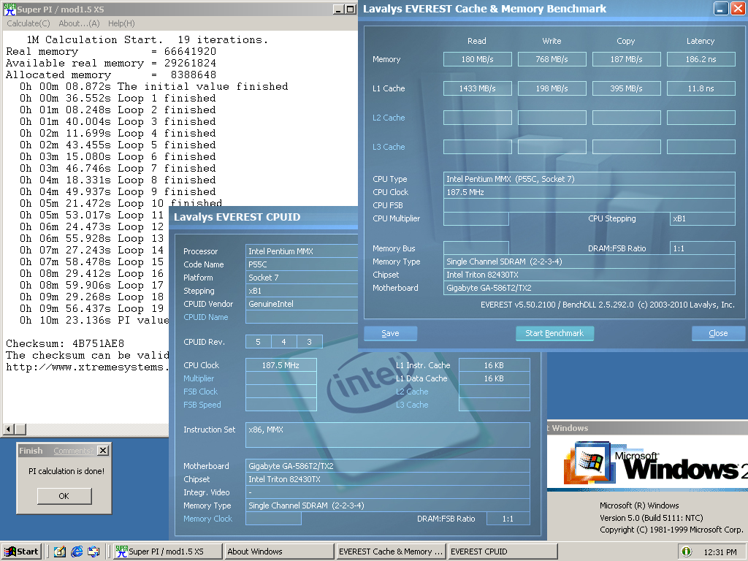The height and width of the screenshot is (561, 748).
Task: Click the Start Benchmark button
Action: tap(554, 333)
